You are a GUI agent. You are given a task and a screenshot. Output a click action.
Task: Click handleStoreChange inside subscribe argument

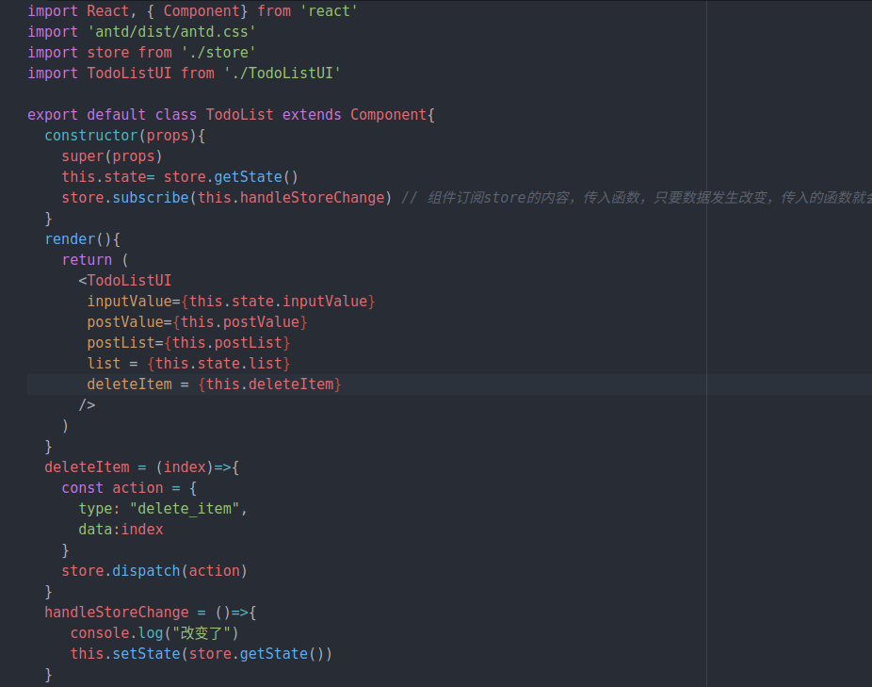[312, 198]
